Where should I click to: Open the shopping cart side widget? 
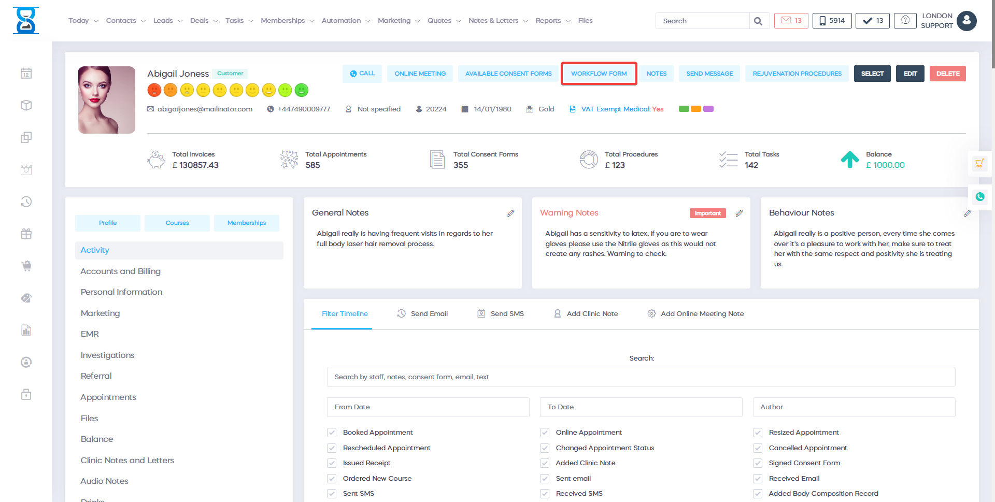(x=979, y=164)
